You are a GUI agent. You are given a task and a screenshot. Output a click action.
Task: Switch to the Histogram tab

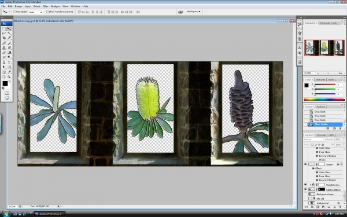point(324,23)
